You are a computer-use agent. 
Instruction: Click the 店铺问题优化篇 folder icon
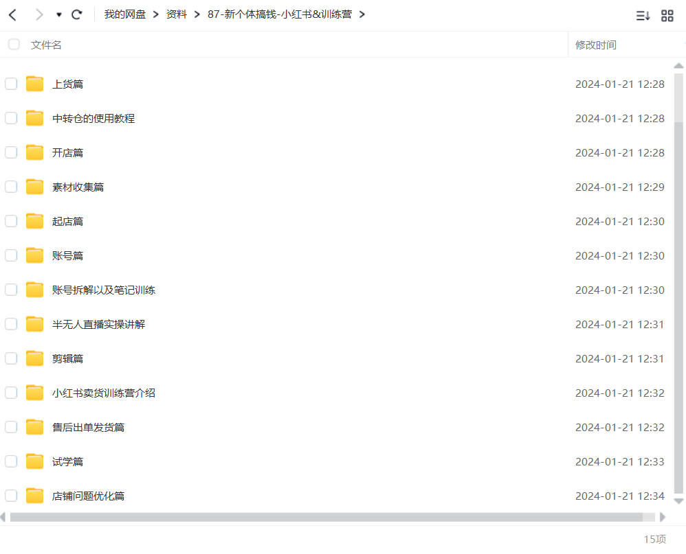coord(34,496)
